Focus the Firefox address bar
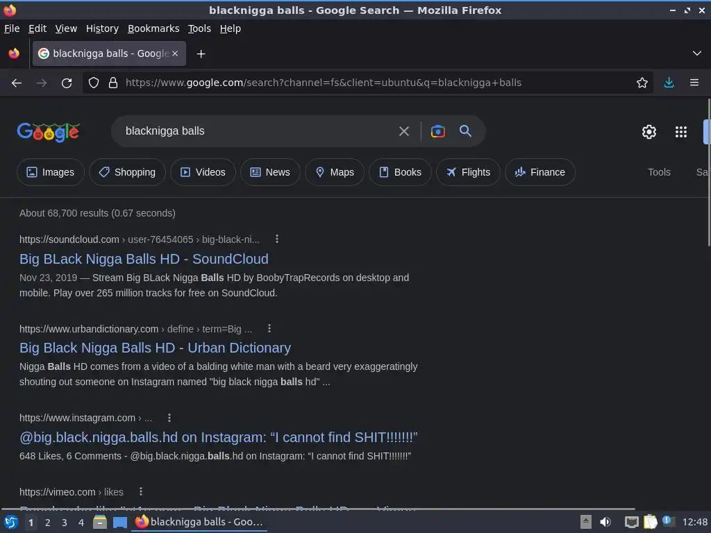Image resolution: width=711 pixels, height=533 pixels. tap(368, 83)
